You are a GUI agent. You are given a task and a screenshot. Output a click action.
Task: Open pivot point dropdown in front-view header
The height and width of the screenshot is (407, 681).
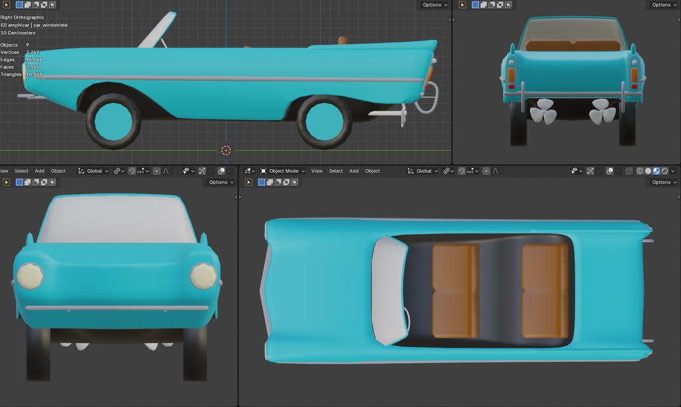(x=118, y=171)
